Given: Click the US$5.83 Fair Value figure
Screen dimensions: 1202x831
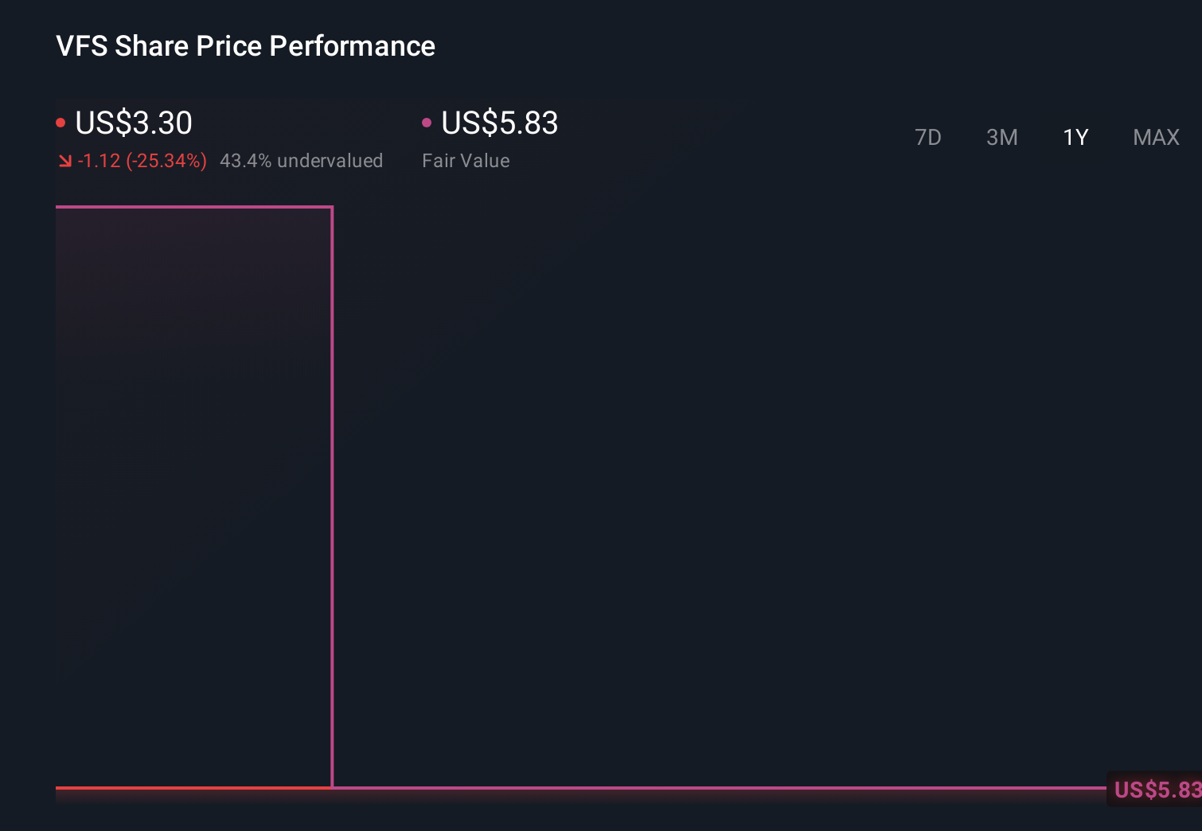Looking at the screenshot, I should coord(498,123).
